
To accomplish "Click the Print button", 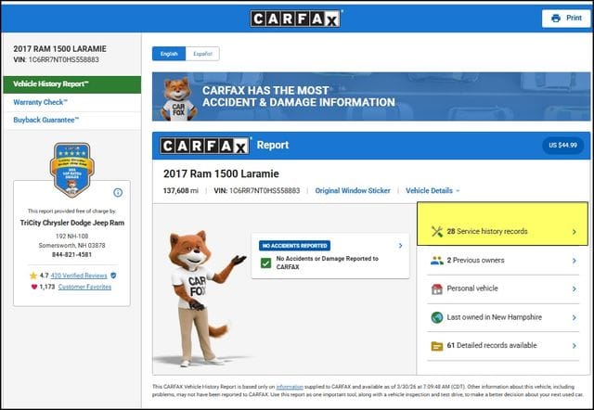I will point(566,19).
